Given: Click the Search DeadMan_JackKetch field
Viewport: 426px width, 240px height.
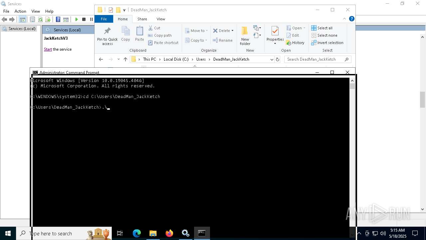Looking at the screenshot, I should (x=318, y=59).
